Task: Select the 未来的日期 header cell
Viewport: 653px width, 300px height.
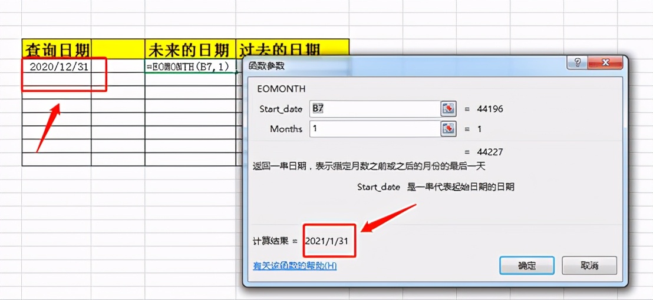Action: coord(190,49)
